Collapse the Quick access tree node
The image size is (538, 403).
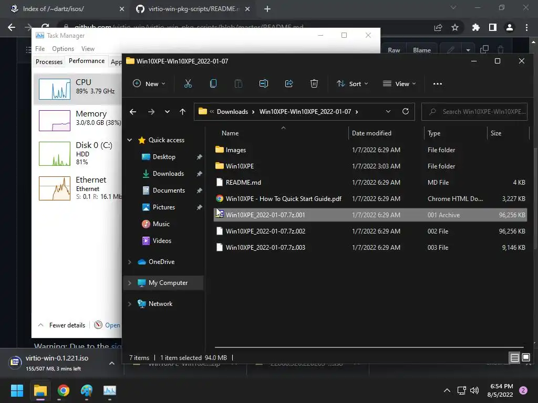pyautogui.click(x=130, y=140)
